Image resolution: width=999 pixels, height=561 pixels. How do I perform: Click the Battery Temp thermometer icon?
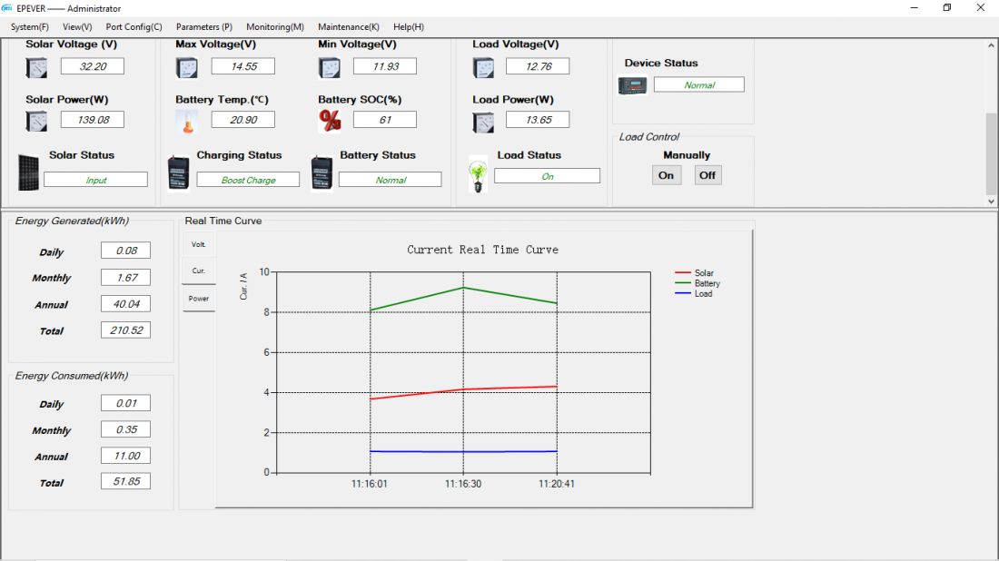tap(187, 122)
